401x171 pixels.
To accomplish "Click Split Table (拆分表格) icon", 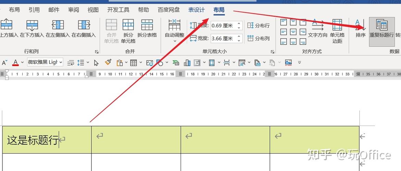I will click(x=147, y=25).
